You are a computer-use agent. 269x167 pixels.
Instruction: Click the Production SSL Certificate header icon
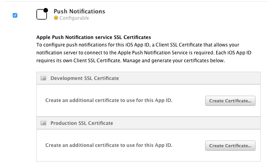coord(43,123)
